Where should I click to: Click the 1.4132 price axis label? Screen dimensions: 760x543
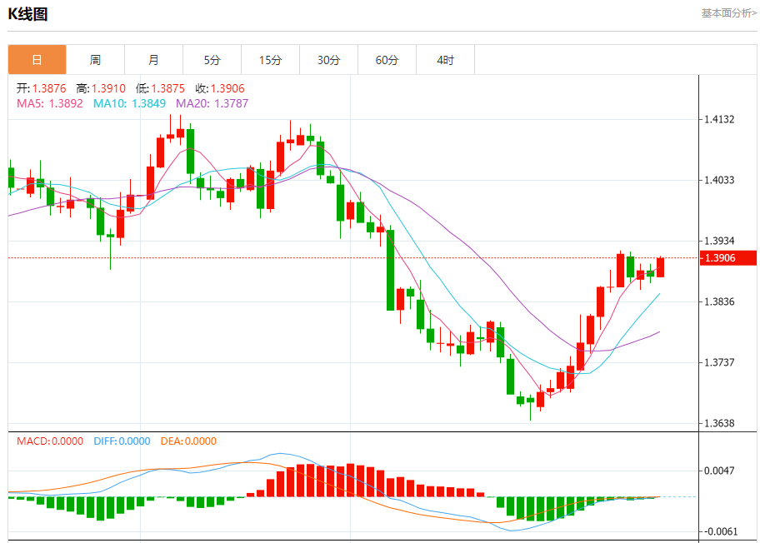coord(719,120)
